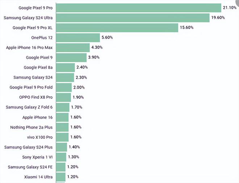This screenshot has height=183, width=239.
Task: Select the Apple iPhone 16 Pro Max bar
Action: tap(73, 48)
